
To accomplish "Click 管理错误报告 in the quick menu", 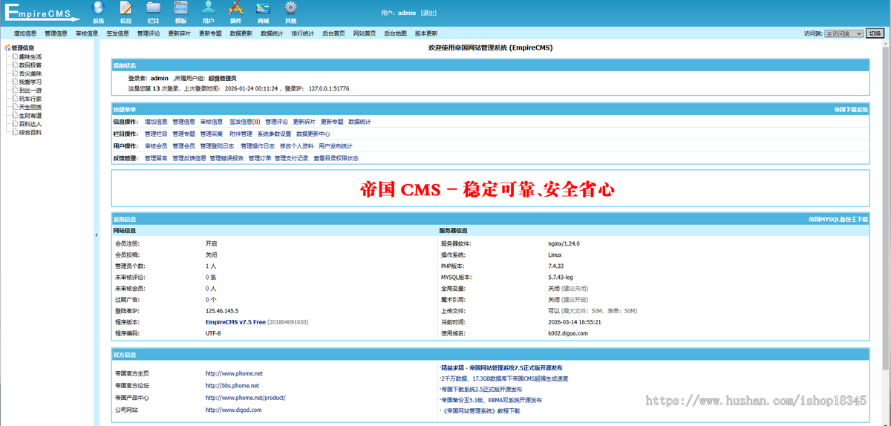I will point(226,158).
